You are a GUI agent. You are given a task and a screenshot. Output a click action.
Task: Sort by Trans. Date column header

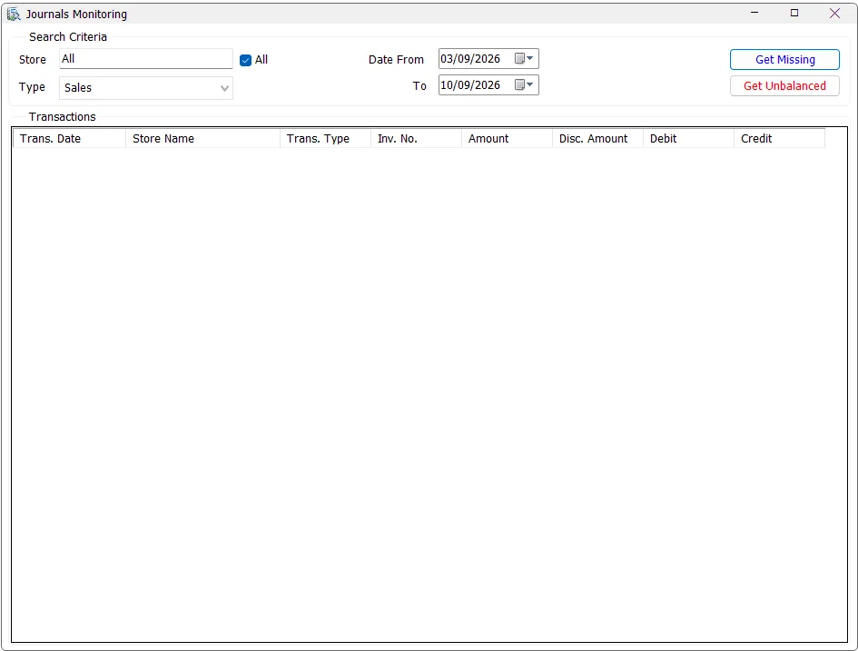(70, 138)
